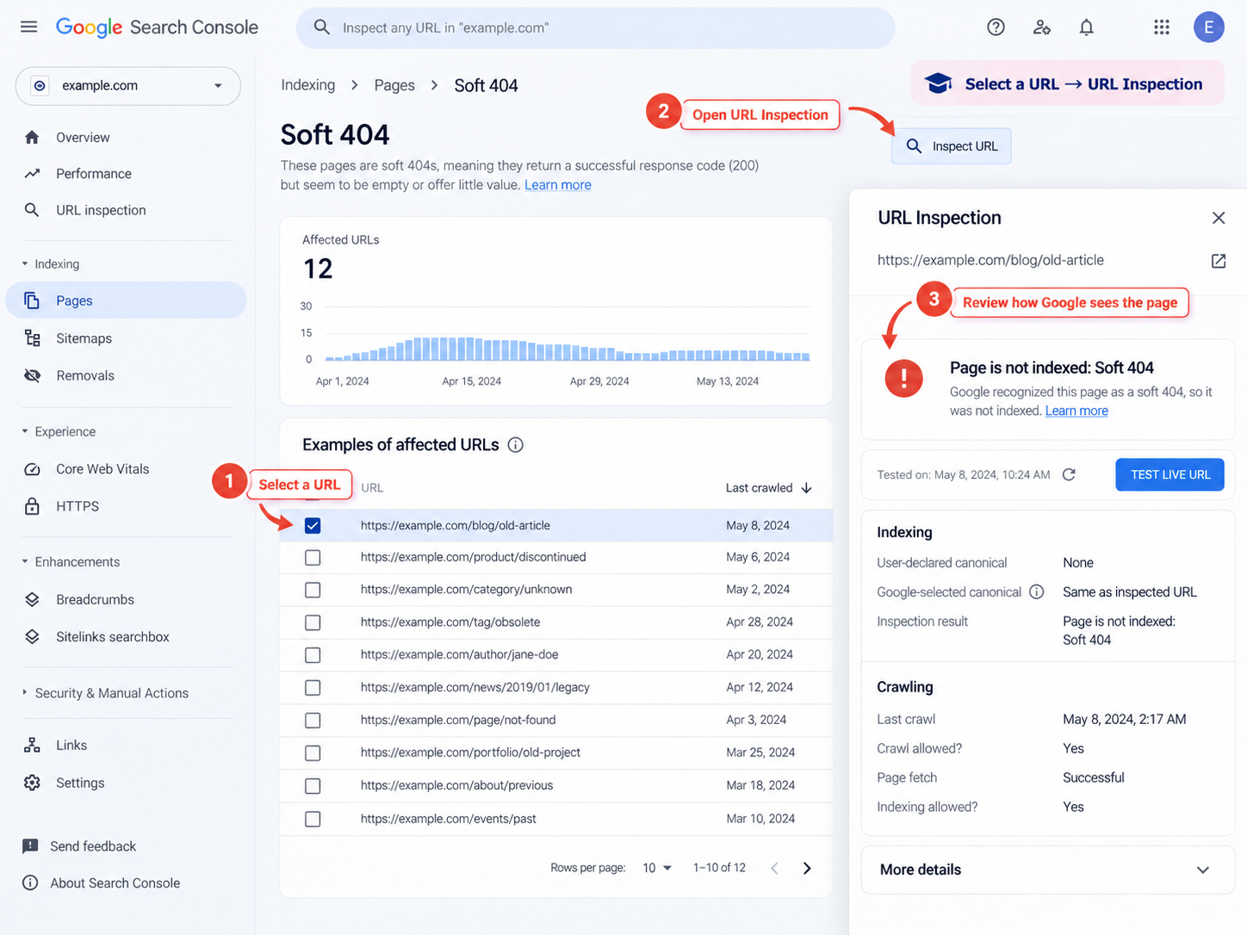This screenshot has height=935, width=1247.
Task: Close the URL Inspection panel
Action: [1219, 218]
